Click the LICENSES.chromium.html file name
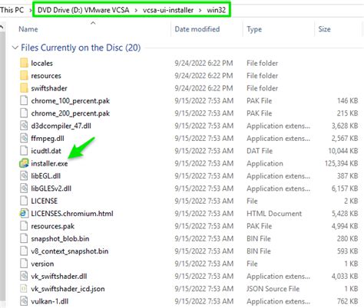This screenshot has width=364, height=308. click(72, 214)
